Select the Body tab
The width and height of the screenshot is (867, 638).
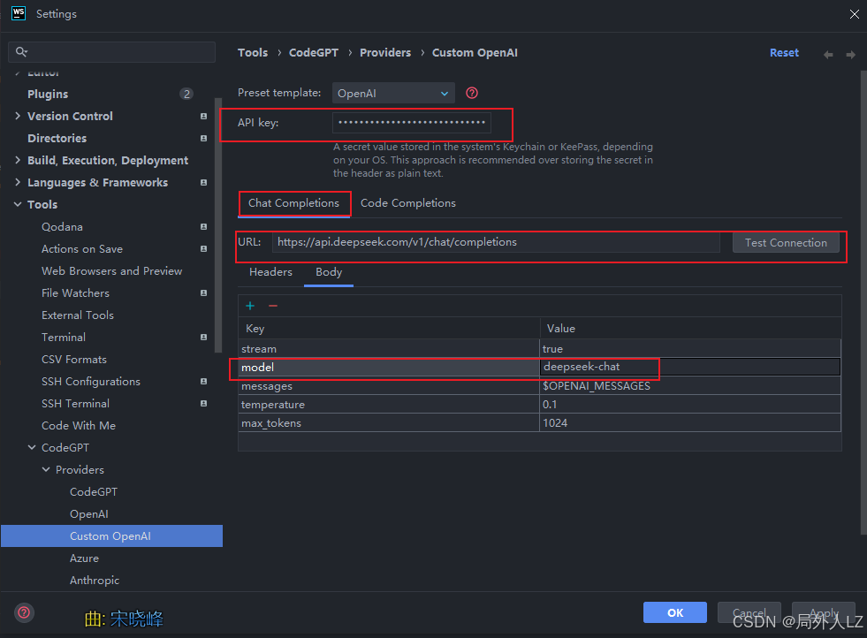[x=329, y=272]
